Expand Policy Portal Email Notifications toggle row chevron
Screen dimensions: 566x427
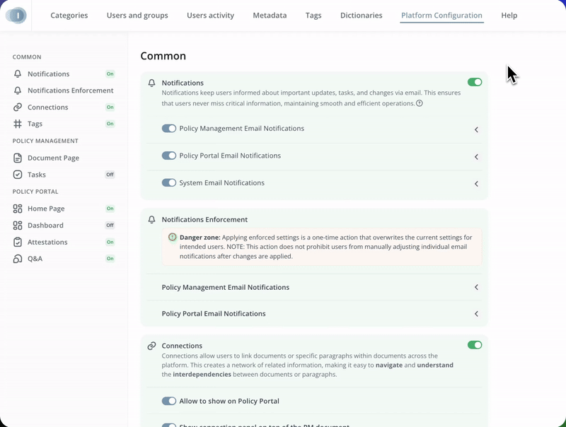click(x=476, y=157)
